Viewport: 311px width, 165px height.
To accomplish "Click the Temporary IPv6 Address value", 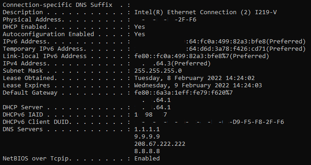I will [x=220, y=49].
